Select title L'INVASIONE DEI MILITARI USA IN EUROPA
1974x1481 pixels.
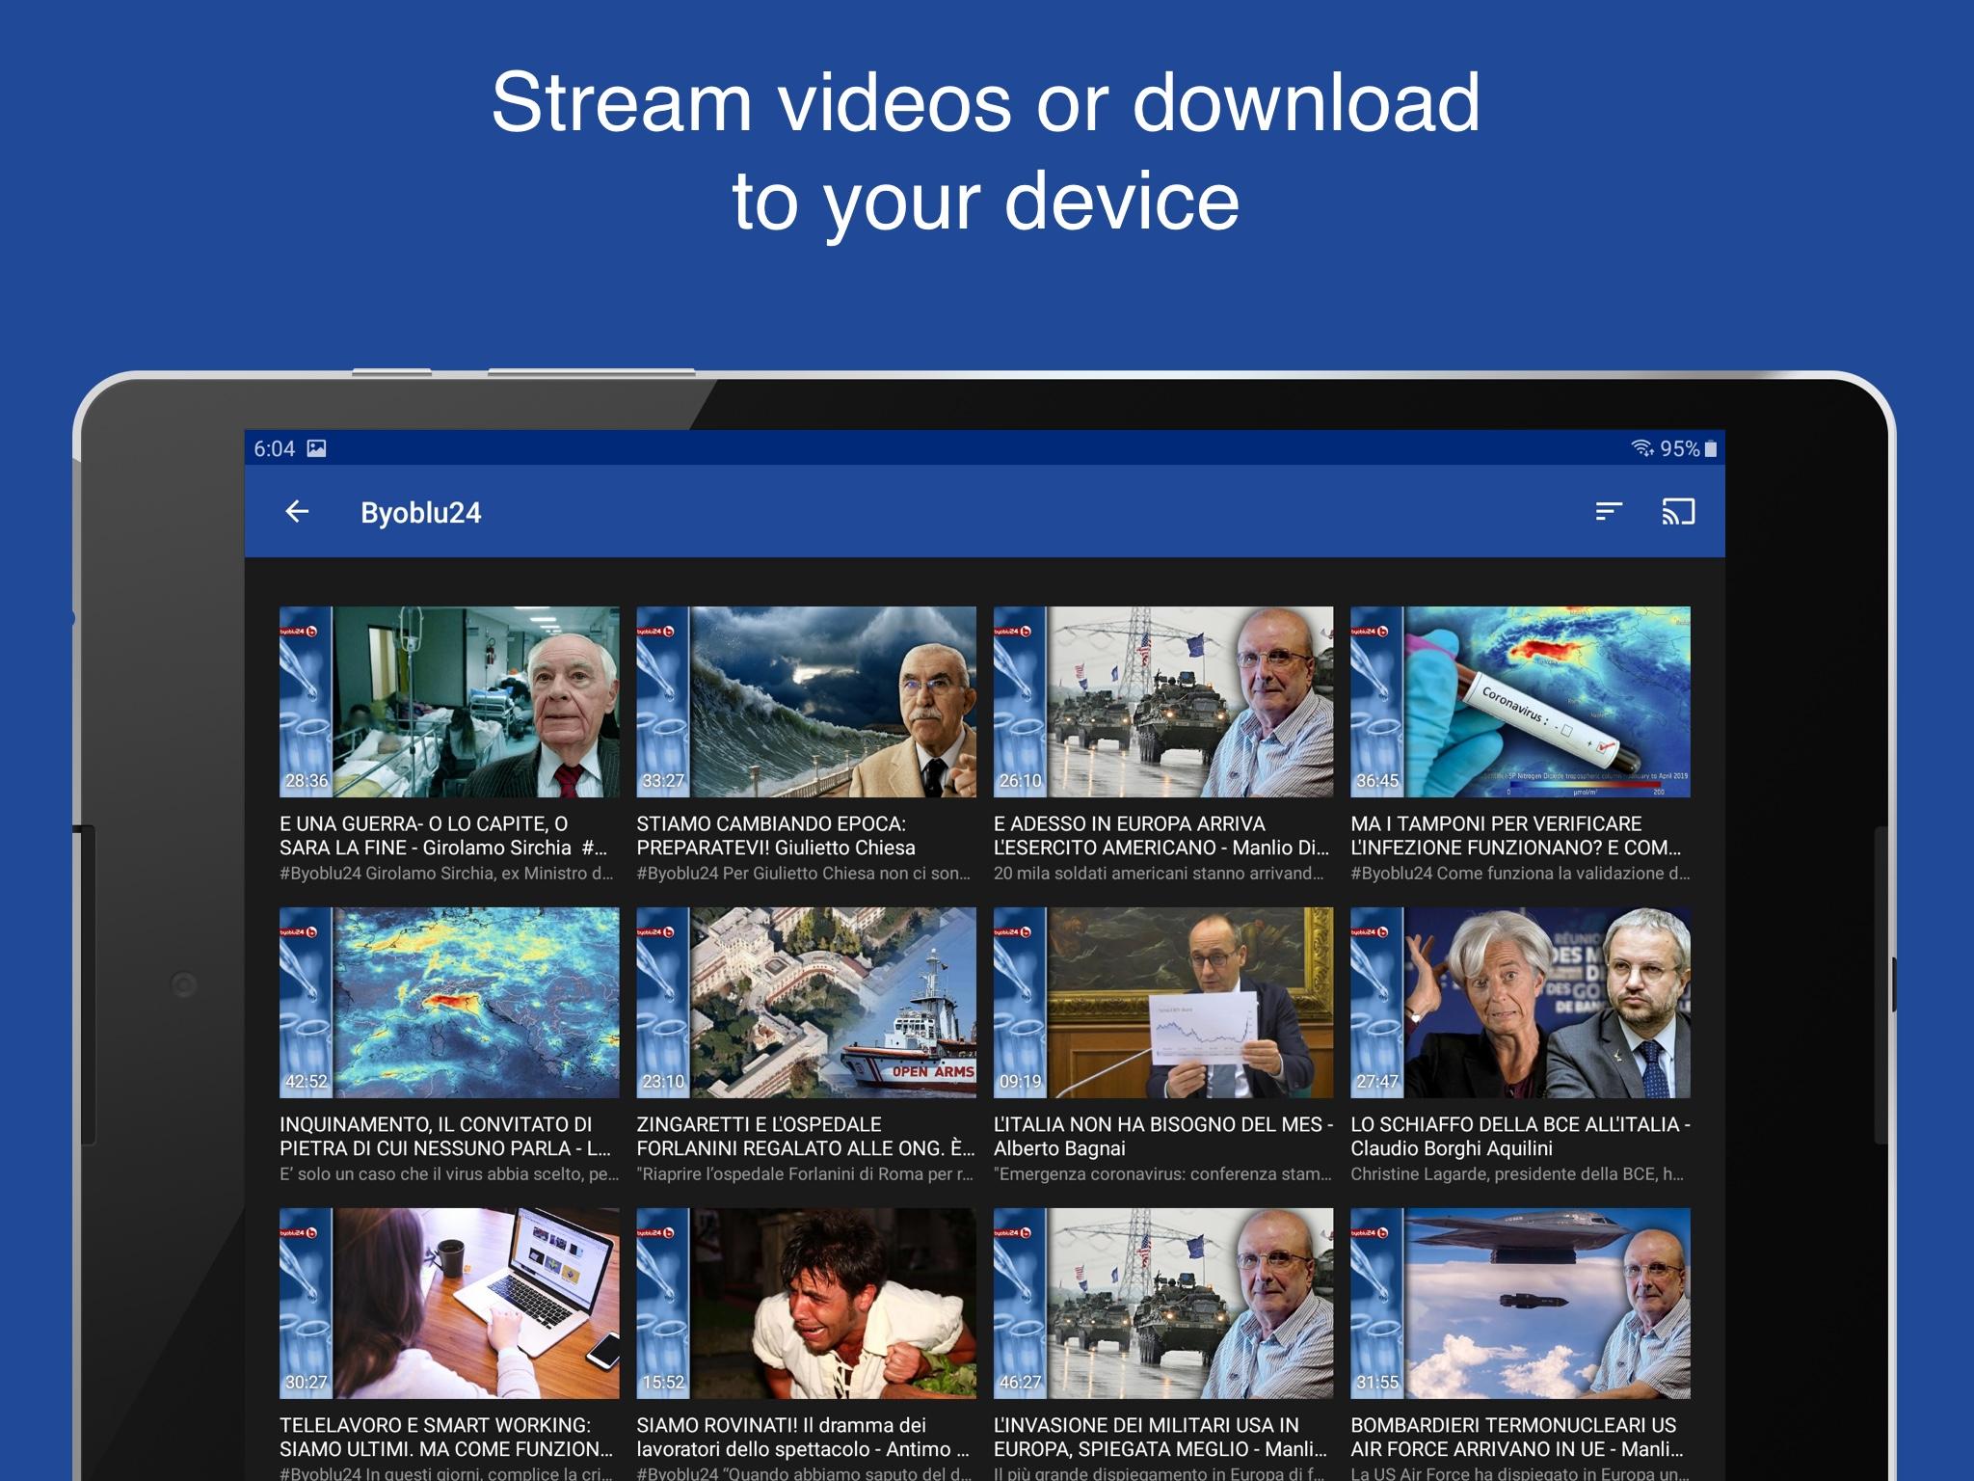1160,1437
